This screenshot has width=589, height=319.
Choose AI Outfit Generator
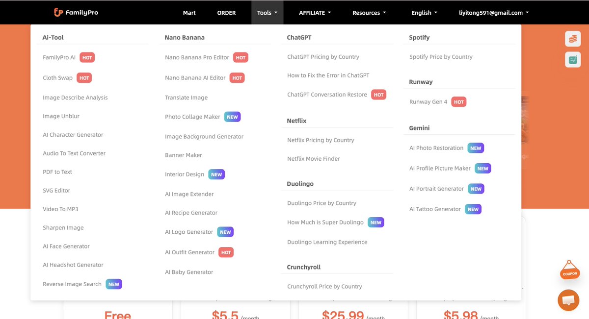(189, 252)
